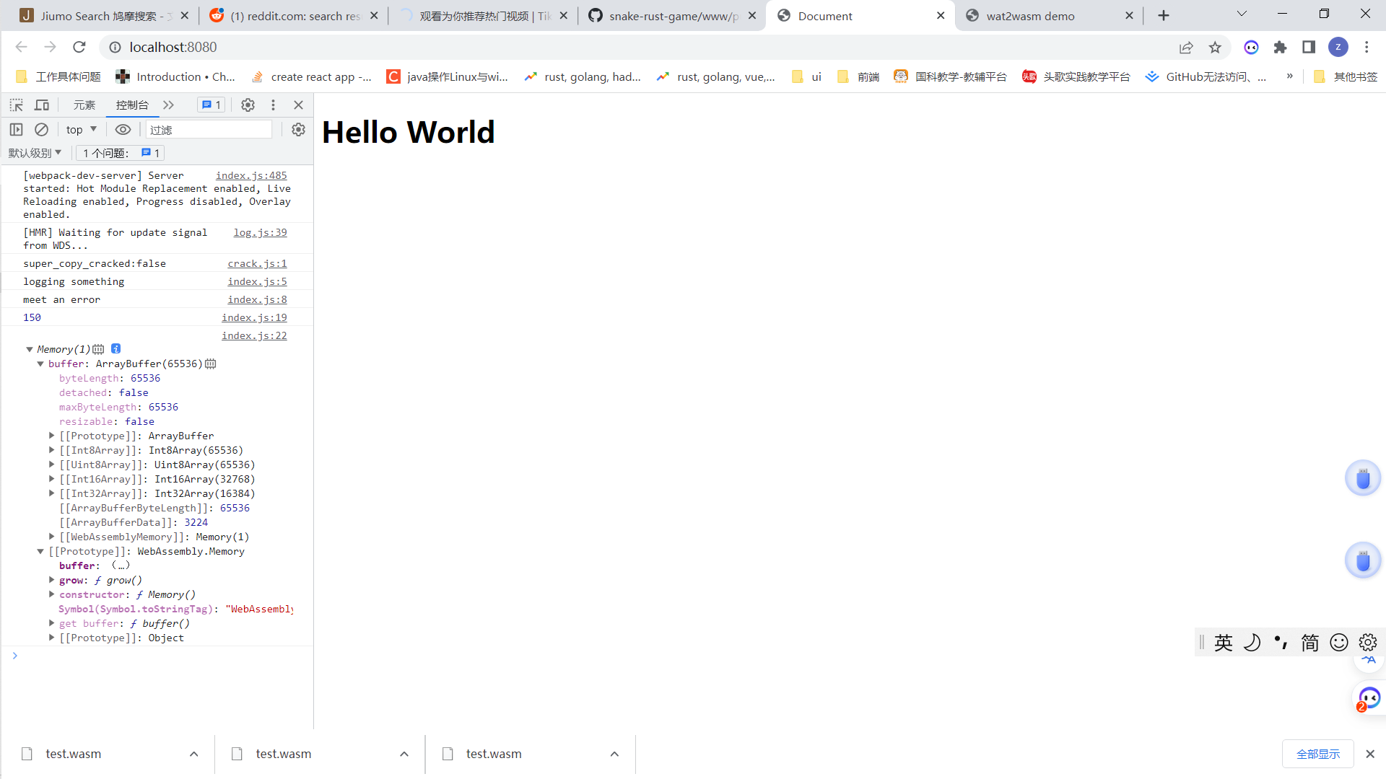Toggle device toolbar emulation icon
This screenshot has width=1386, height=779.
(x=42, y=105)
